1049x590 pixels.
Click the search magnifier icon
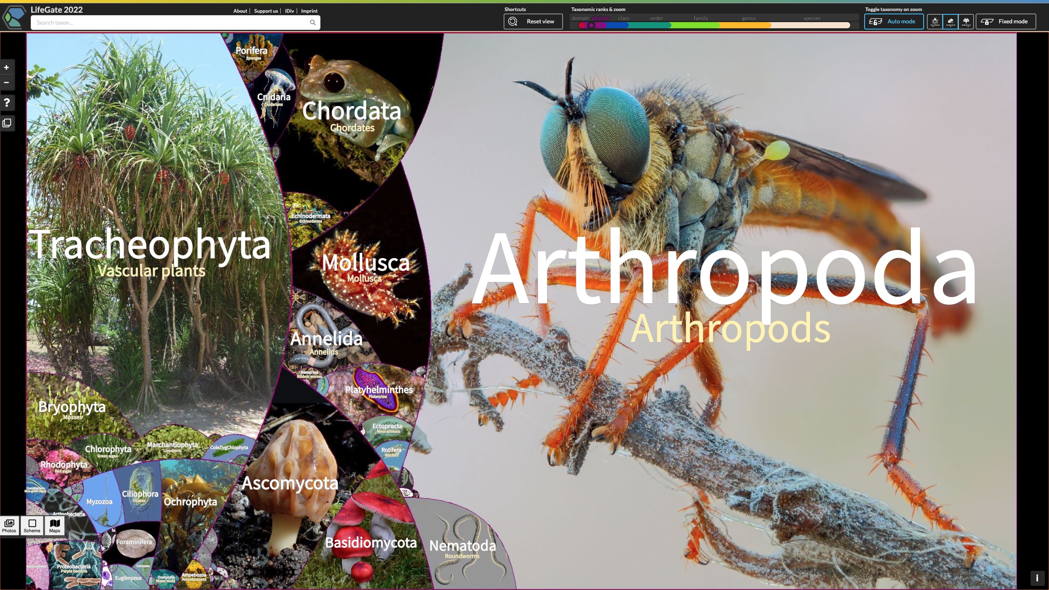tap(313, 23)
